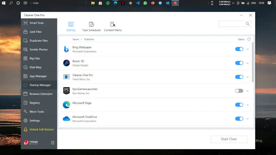This screenshot has height=155, width=276.
Task: Click the Microsoft OneDrive cloud icon
Action: click(x=66, y=119)
